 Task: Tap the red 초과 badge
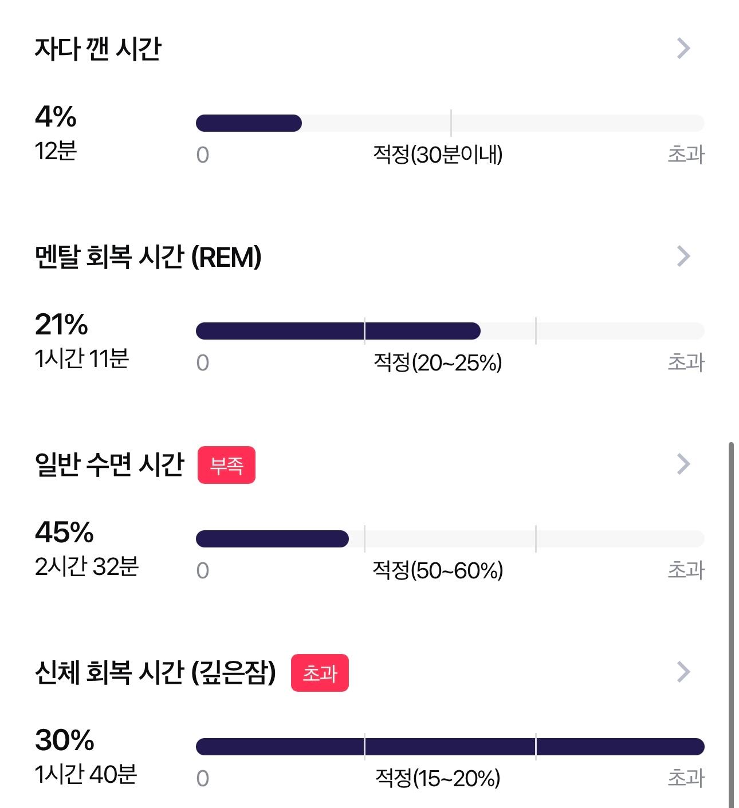320,673
